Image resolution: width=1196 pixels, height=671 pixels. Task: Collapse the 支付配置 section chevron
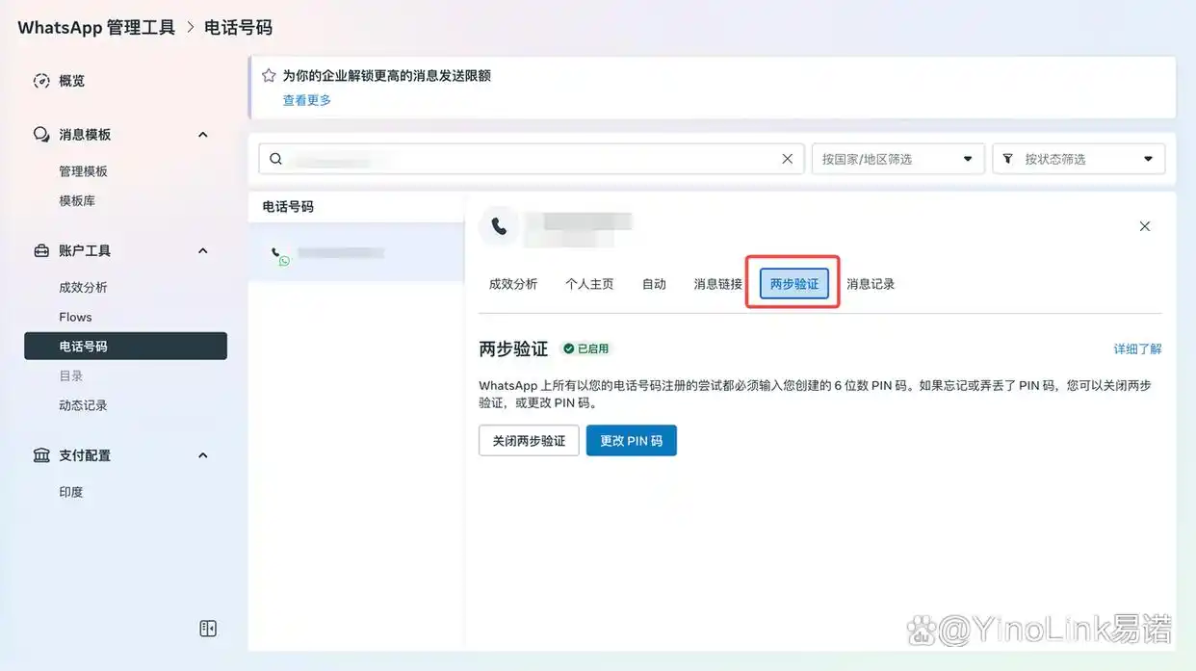pos(203,455)
